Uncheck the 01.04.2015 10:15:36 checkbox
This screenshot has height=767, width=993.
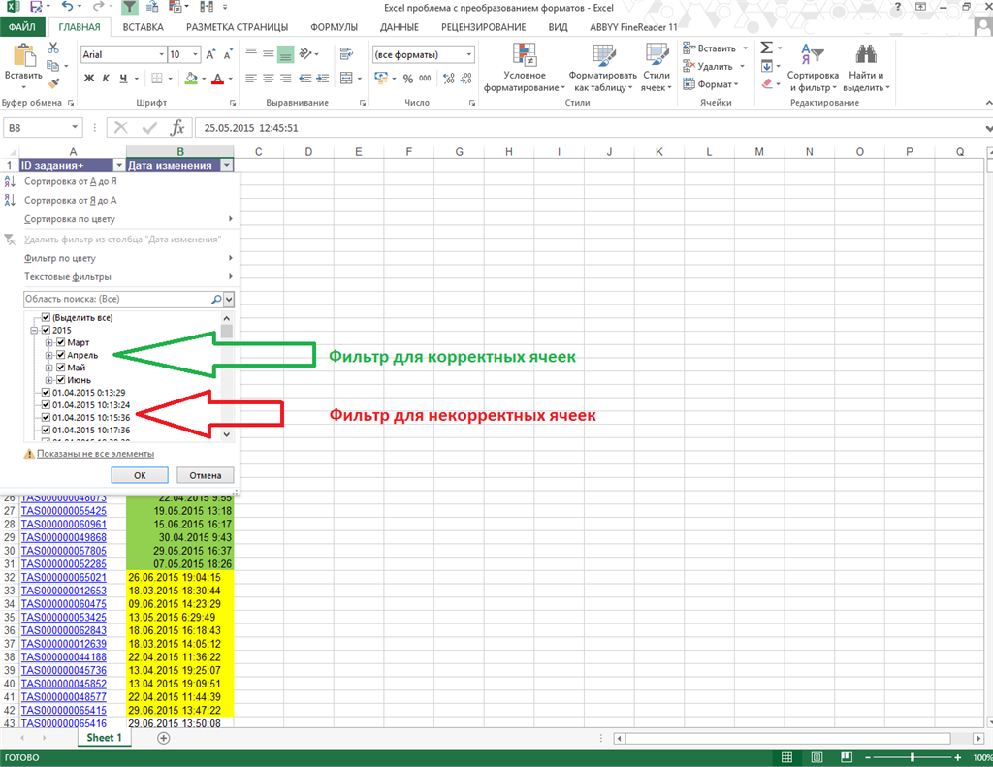[46, 417]
